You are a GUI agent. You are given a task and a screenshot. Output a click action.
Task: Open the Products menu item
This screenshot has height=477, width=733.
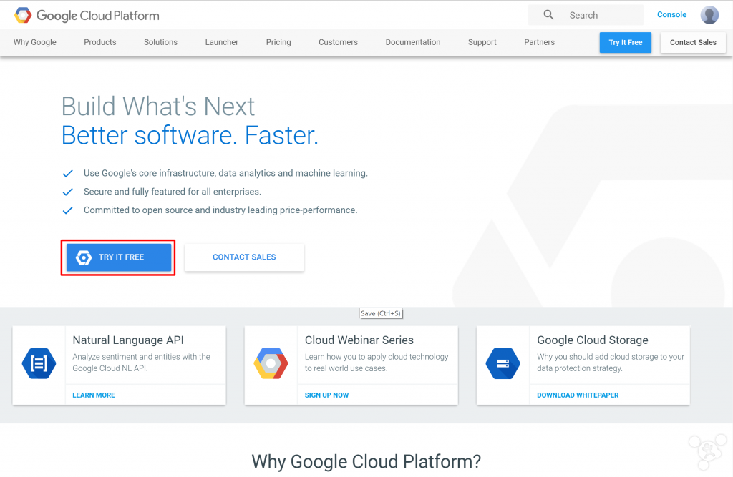pos(100,42)
